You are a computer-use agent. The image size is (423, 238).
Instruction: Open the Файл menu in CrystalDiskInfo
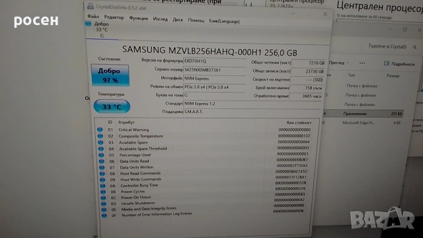click(93, 17)
